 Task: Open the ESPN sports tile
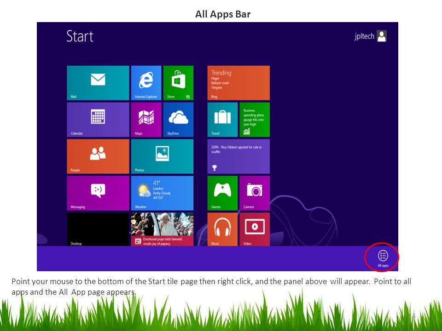coord(238,156)
